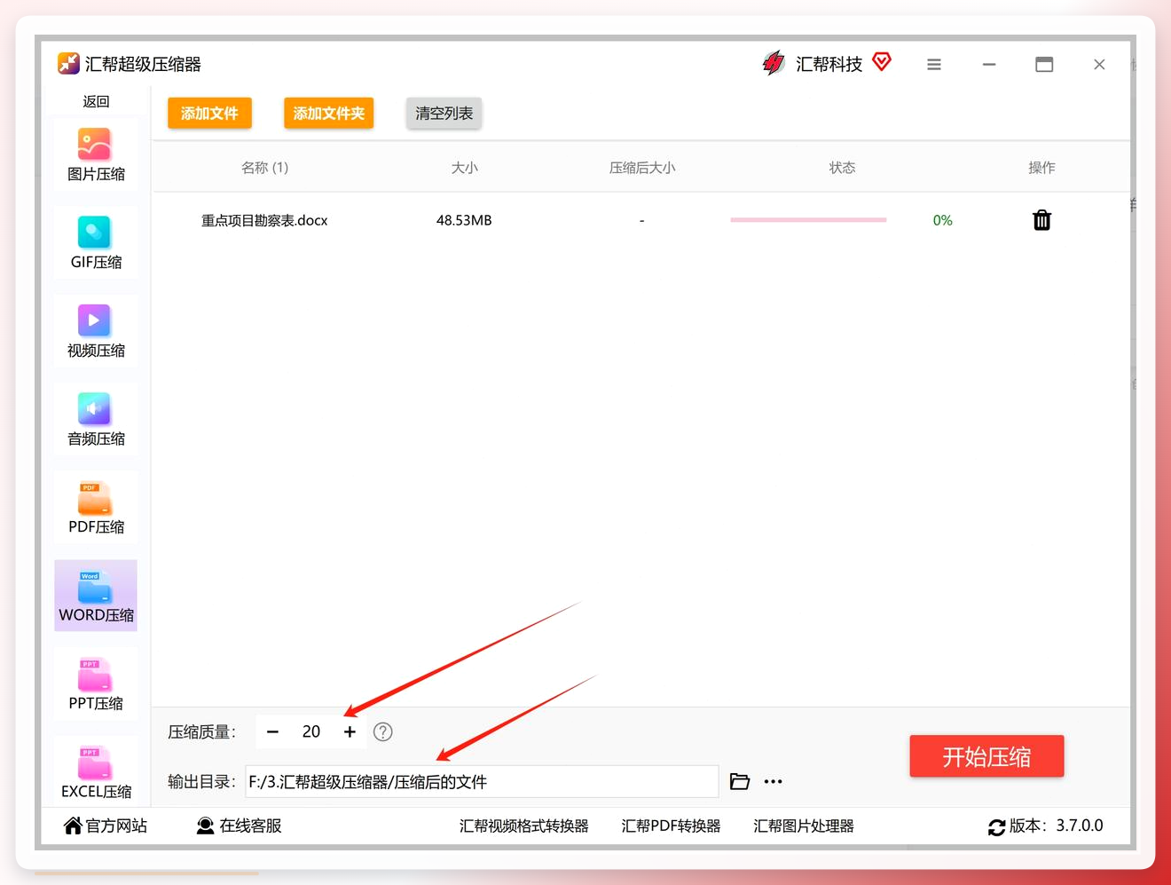Click 返回 to go back

point(96,101)
